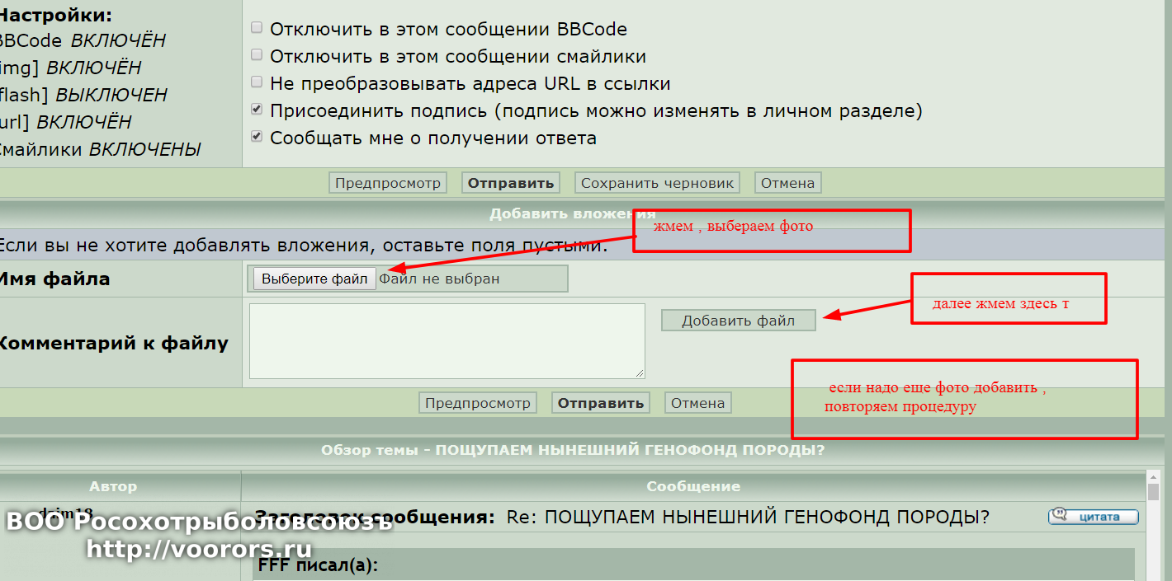Focus the 'Комментарий к файлу' text area

[447, 341]
